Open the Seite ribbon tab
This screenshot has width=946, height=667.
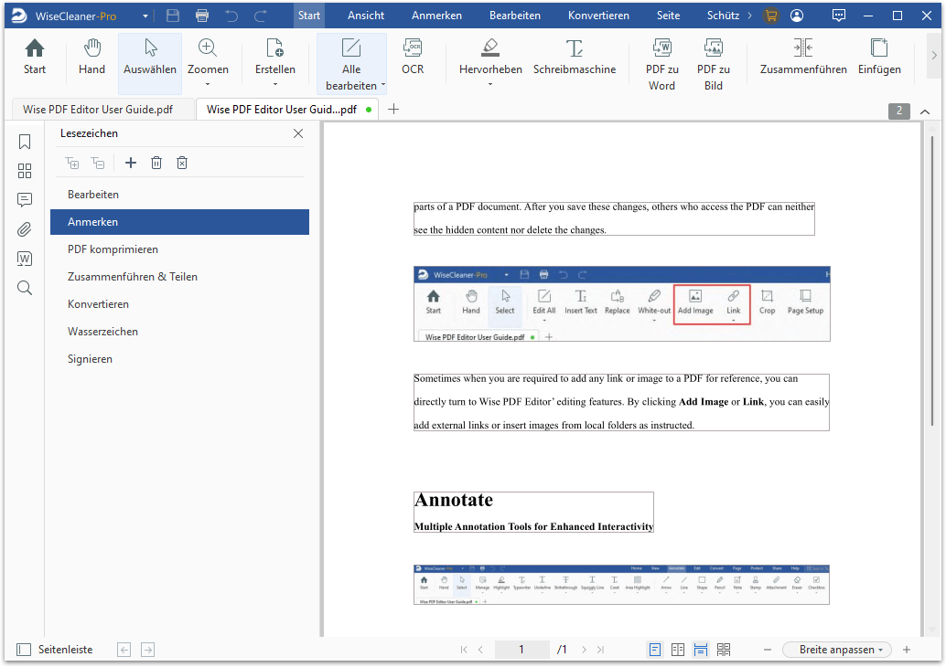click(x=668, y=16)
